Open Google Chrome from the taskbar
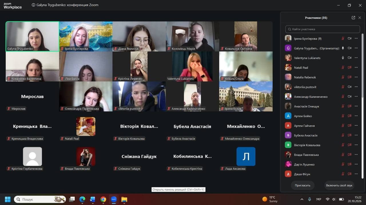This screenshot has width=366, height=205. coord(103,199)
